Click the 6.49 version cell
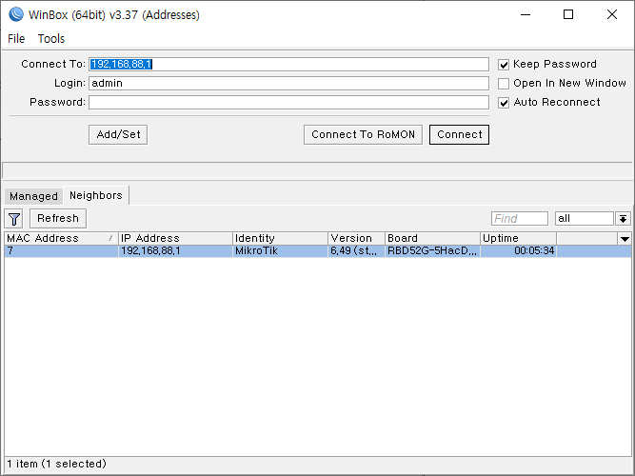Image resolution: width=635 pixels, height=476 pixels. click(x=356, y=250)
